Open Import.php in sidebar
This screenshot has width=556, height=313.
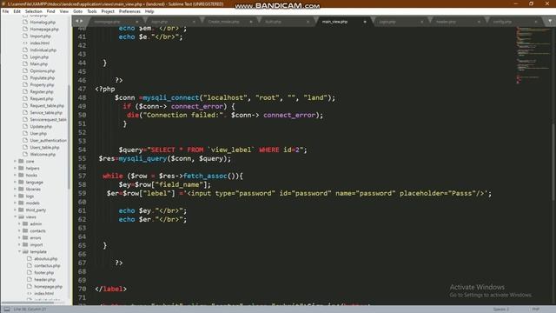click(41, 37)
